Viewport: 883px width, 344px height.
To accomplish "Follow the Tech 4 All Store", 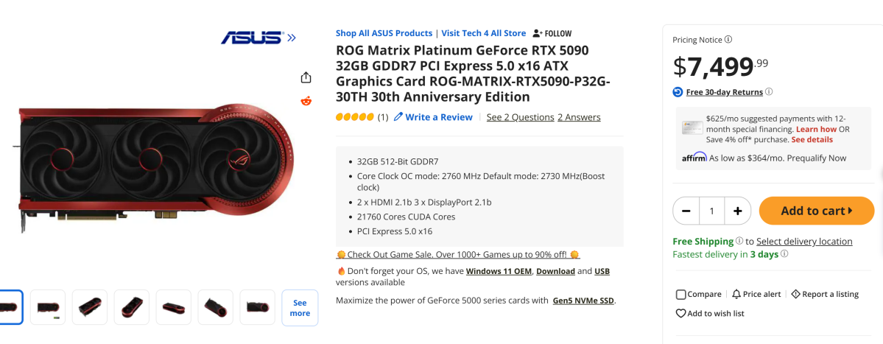I will tap(552, 33).
